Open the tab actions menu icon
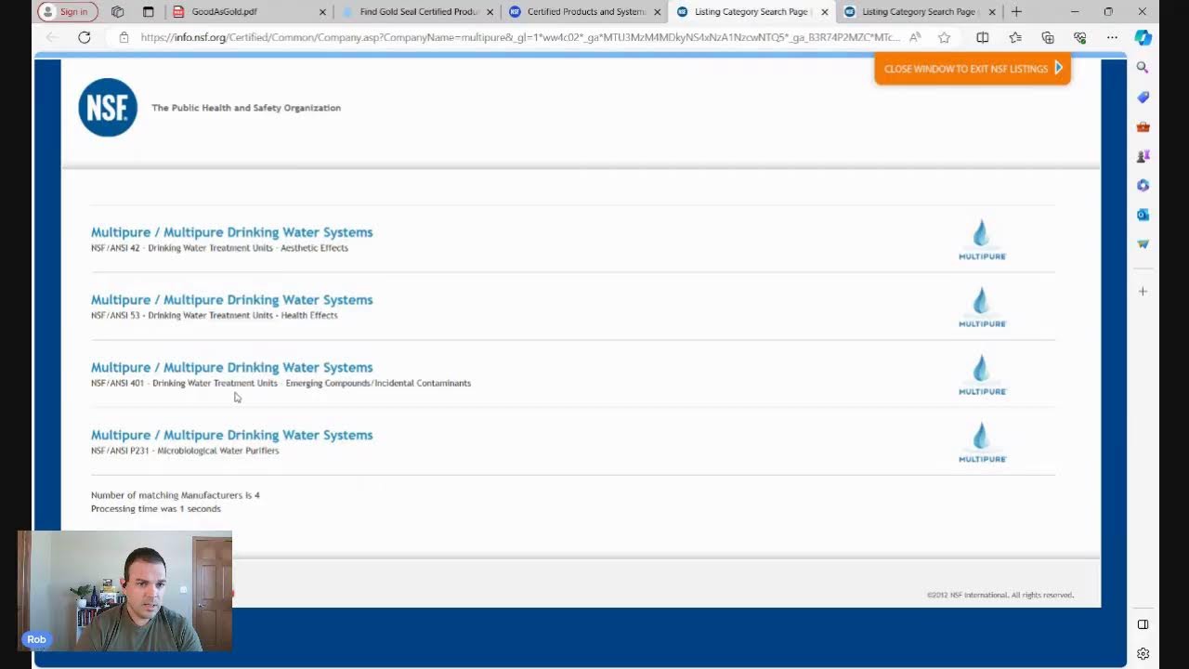Screen dimensions: 1189x669 click(149, 12)
